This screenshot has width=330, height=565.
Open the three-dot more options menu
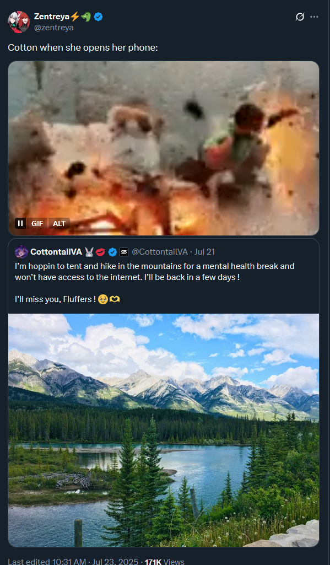(x=314, y=17)
